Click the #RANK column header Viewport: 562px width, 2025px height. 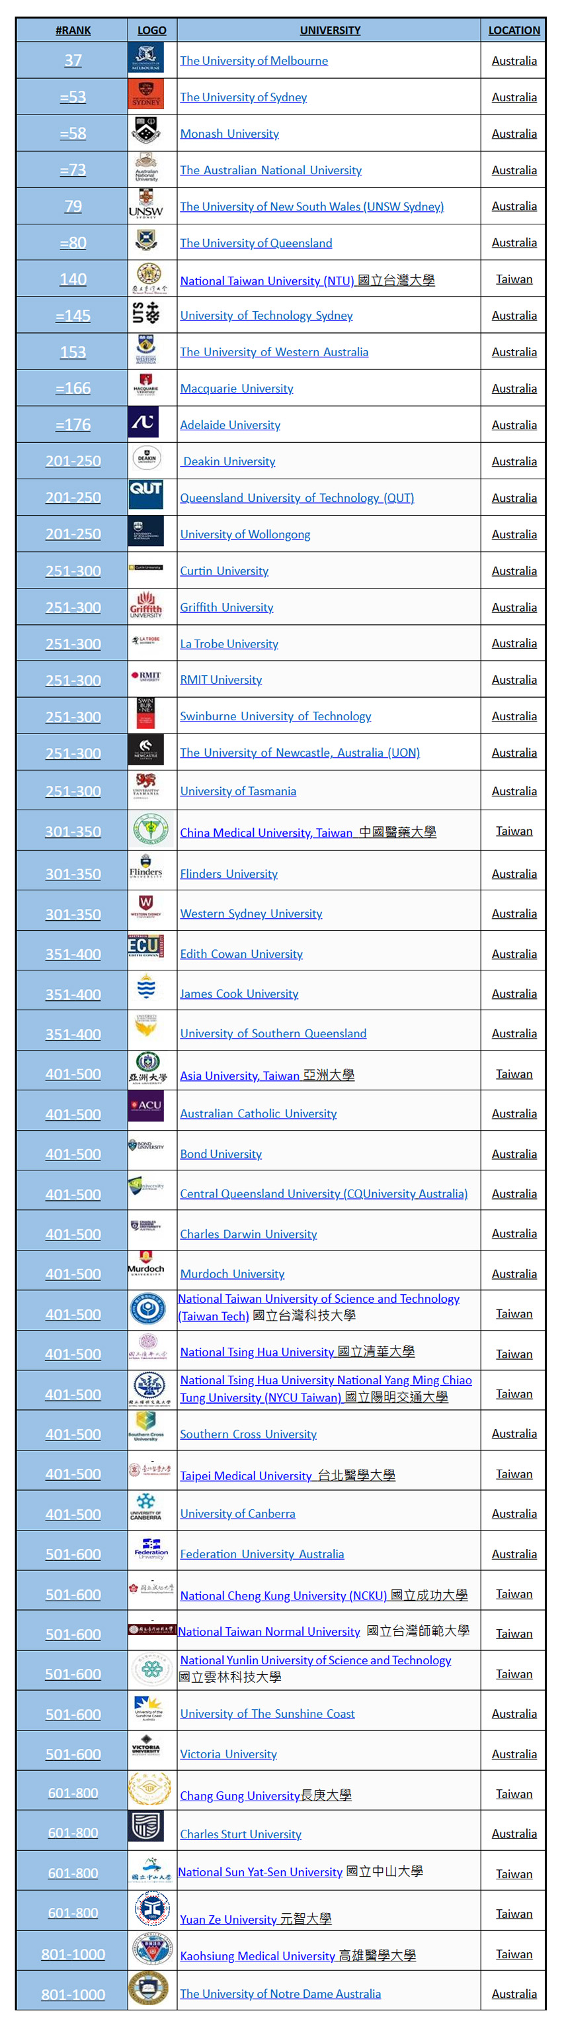pos(73,30)
